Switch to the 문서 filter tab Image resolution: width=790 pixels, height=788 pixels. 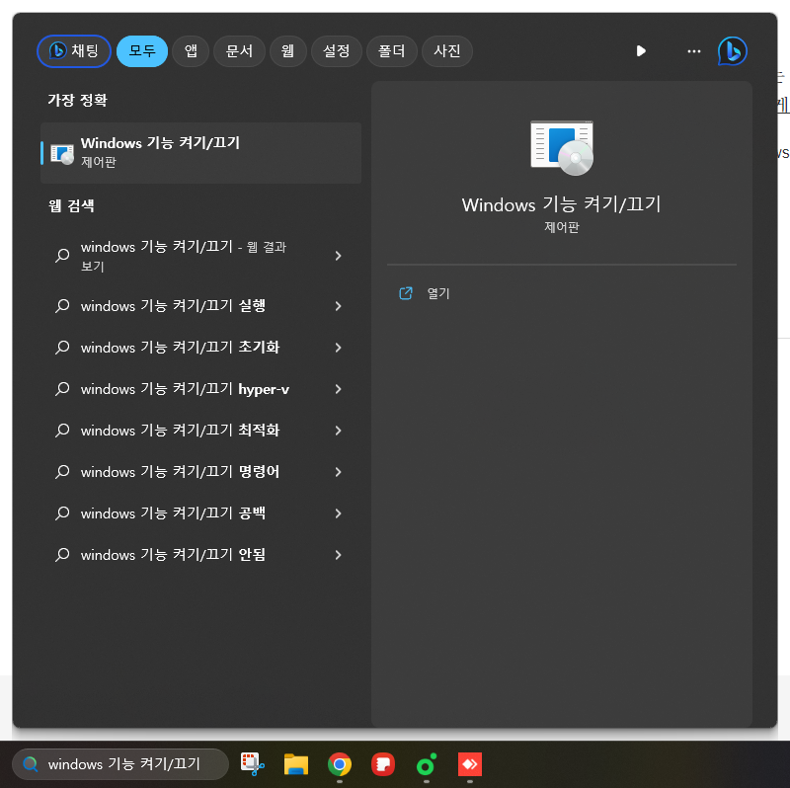point(239,51)
